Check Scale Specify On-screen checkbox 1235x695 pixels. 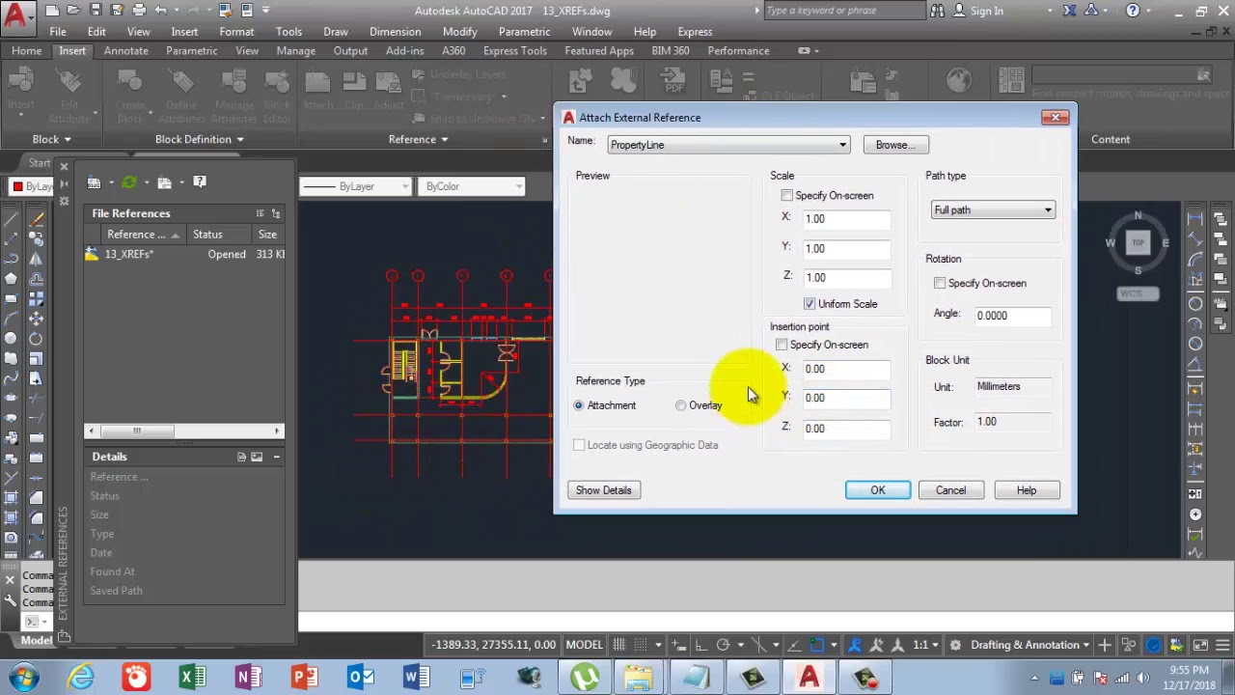tap(787, 196)
